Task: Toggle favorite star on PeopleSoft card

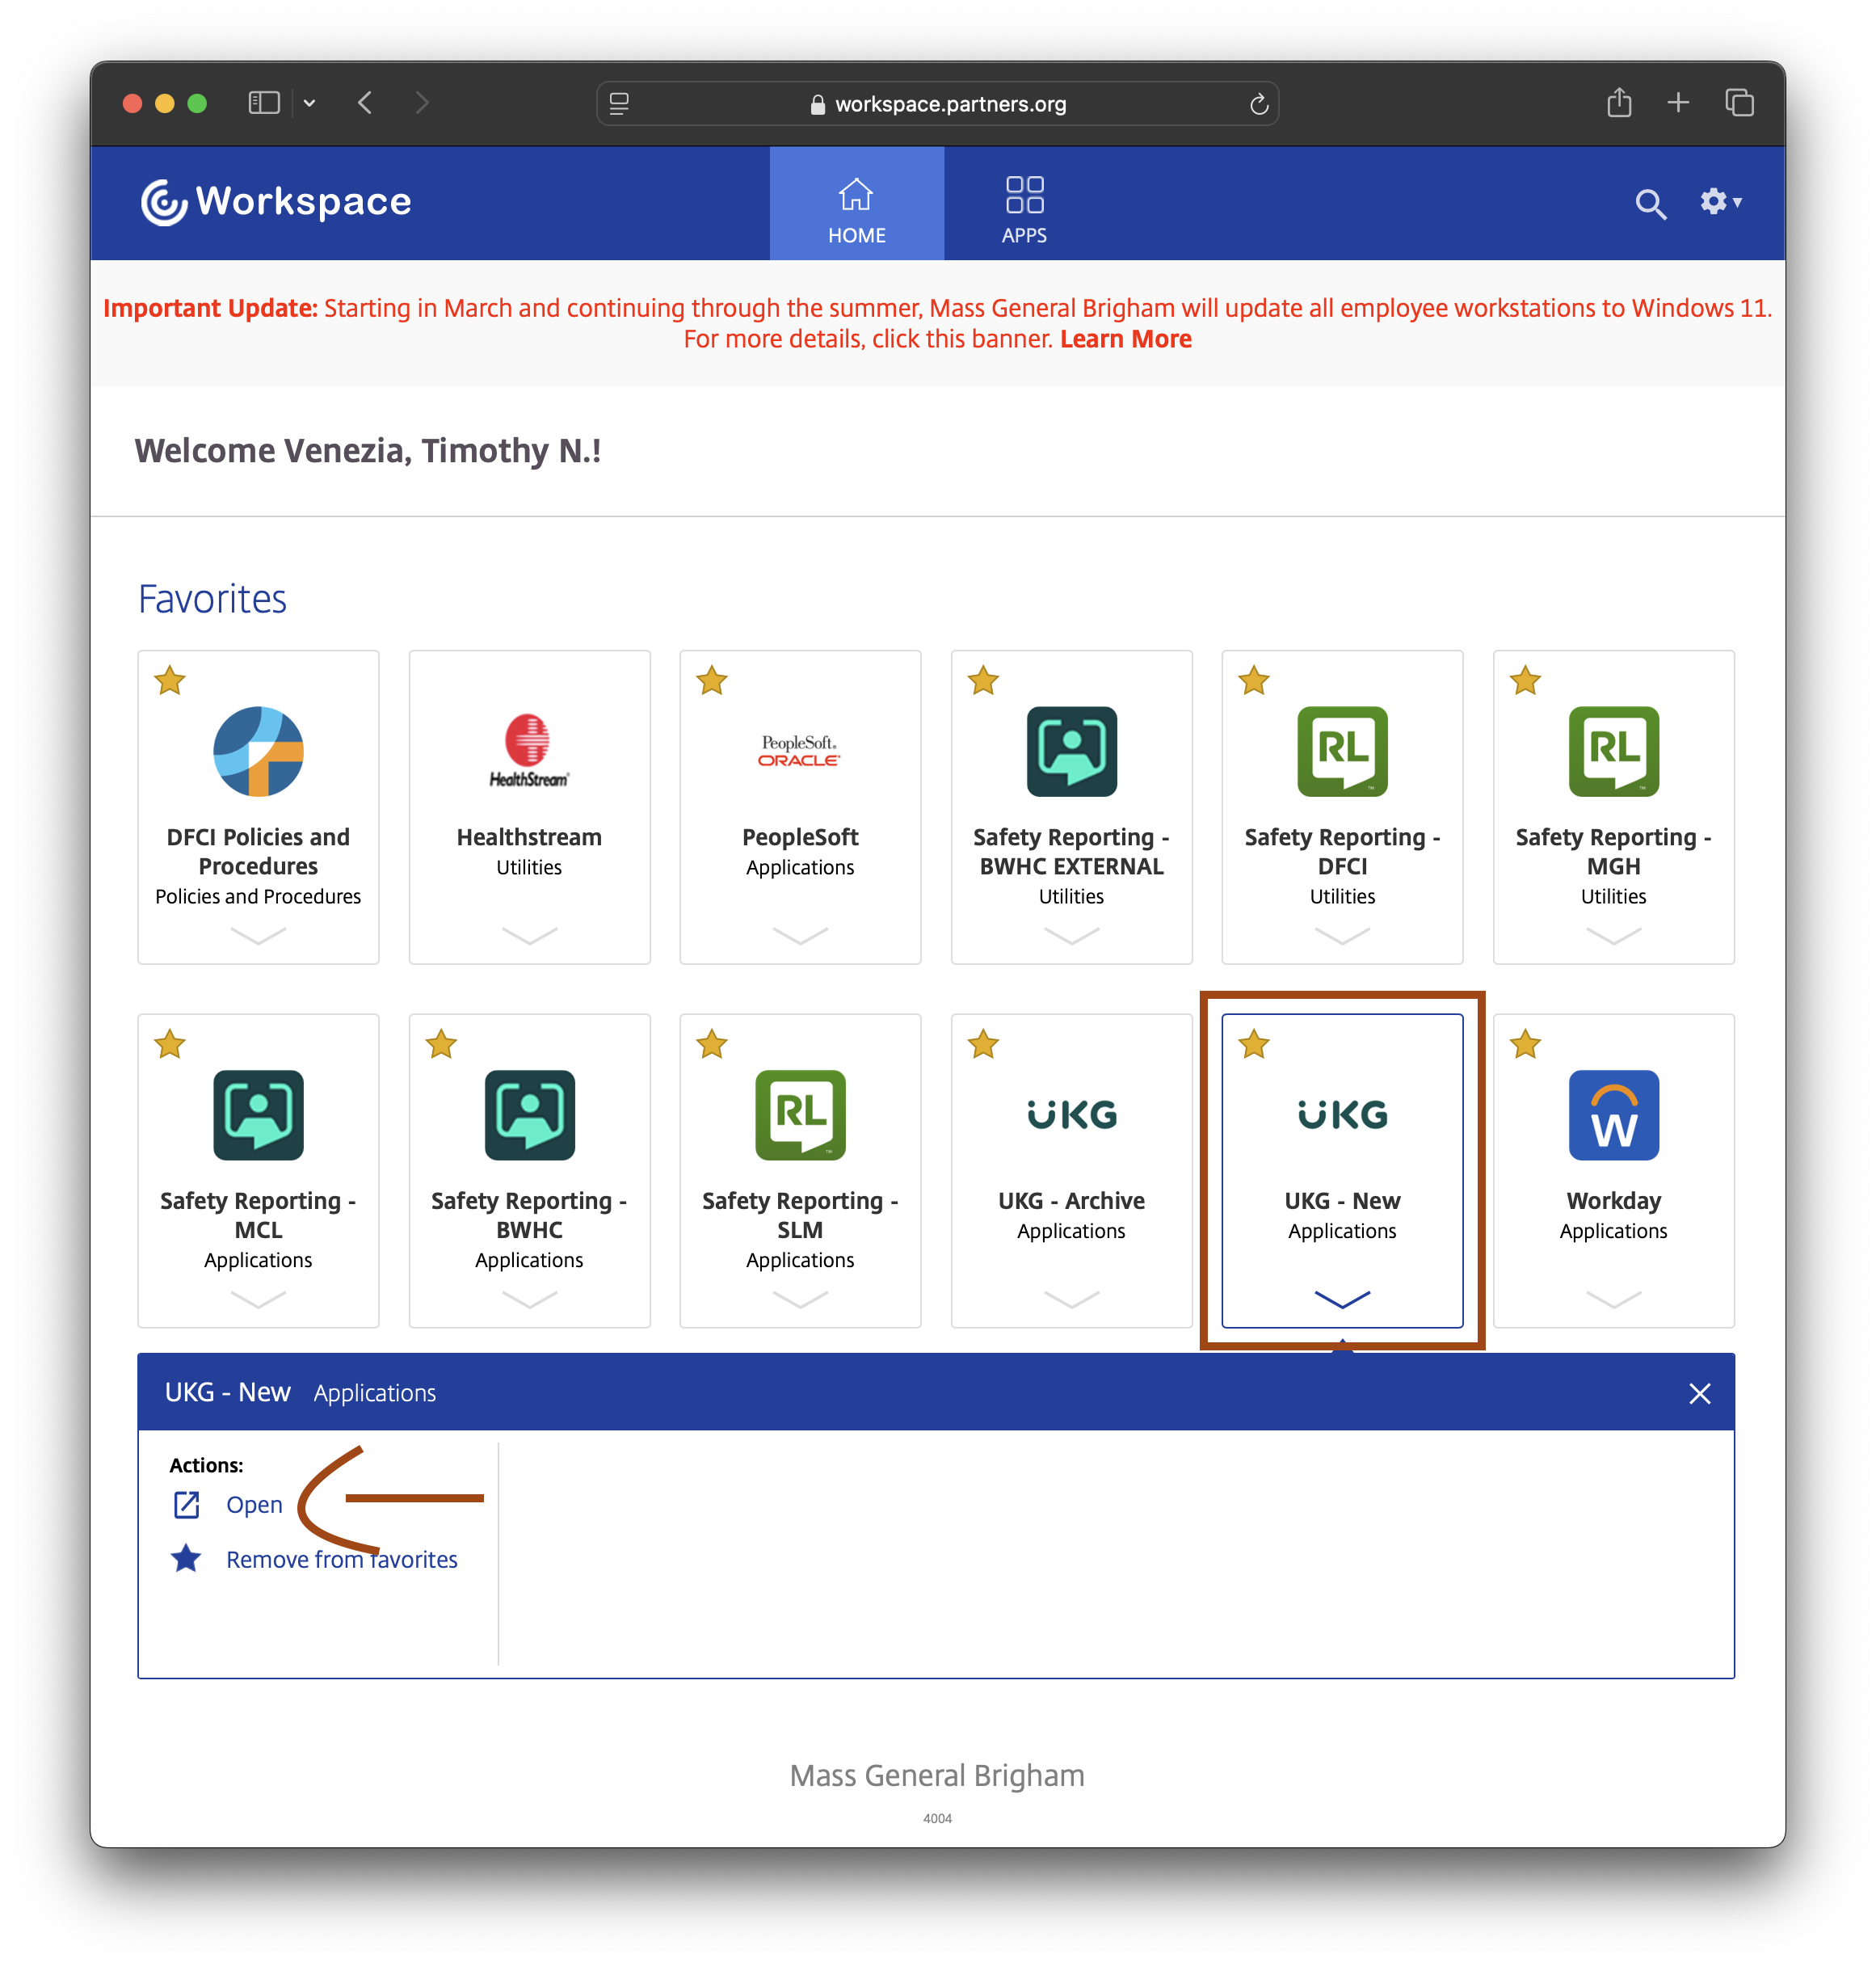Action: click(x=711, y=680)
